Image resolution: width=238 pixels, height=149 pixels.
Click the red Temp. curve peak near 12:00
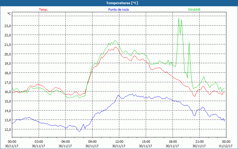coord(116,47)
